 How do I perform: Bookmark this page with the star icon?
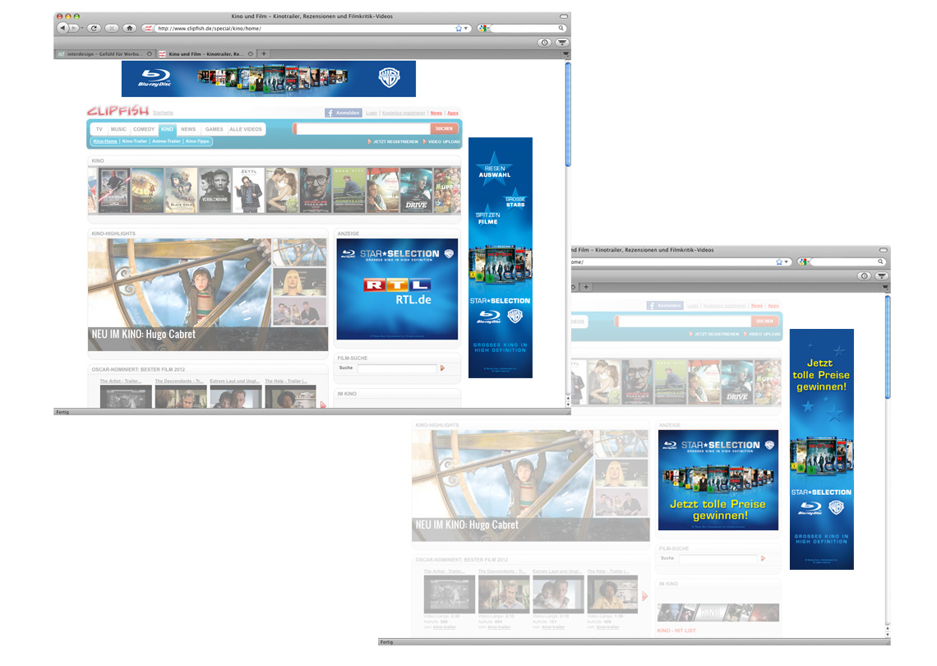pyautogui.click(x=459, y=28)
